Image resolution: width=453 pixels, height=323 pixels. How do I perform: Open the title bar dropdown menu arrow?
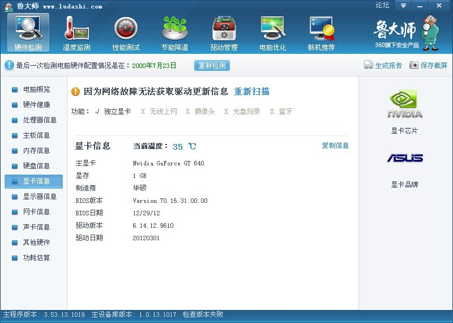point(403,6)
